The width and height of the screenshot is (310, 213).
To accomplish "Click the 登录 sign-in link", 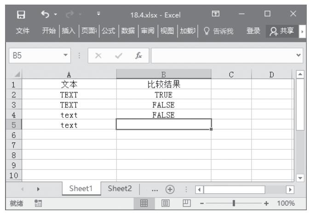I will point(253,31).
